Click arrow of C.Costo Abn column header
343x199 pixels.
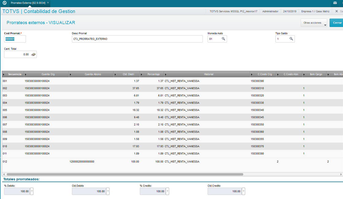[278, 74]
